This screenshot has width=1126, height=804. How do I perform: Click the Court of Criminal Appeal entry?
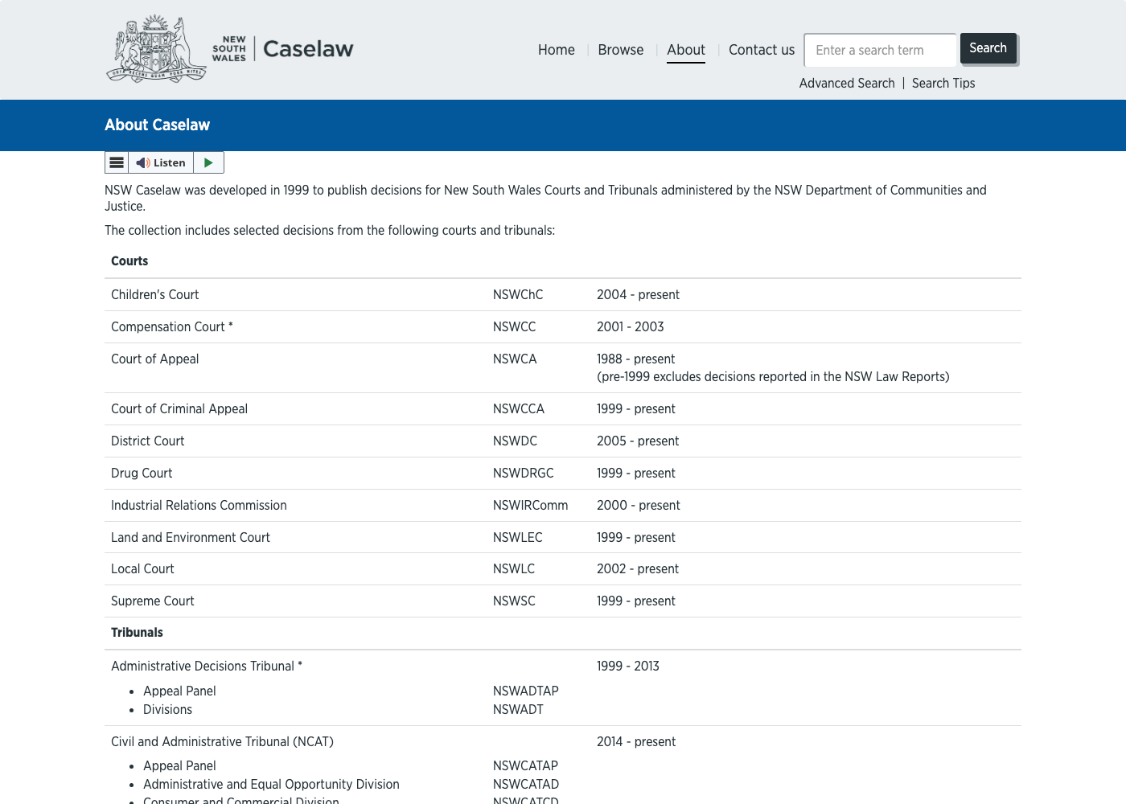(179, 409)
